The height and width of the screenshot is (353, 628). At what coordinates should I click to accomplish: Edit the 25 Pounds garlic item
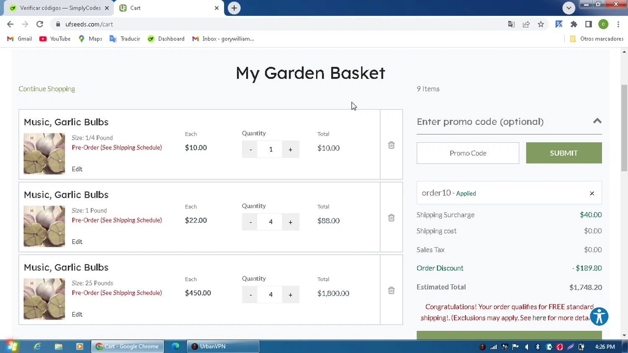coord(77,314)
